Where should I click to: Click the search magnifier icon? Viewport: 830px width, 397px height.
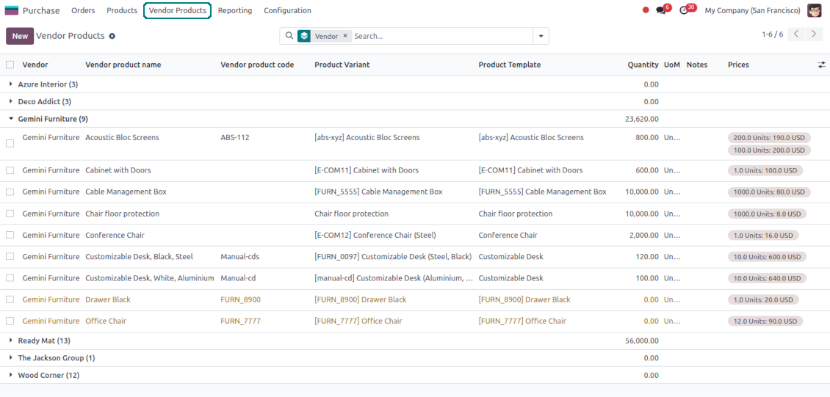click(x=289, y=36)
